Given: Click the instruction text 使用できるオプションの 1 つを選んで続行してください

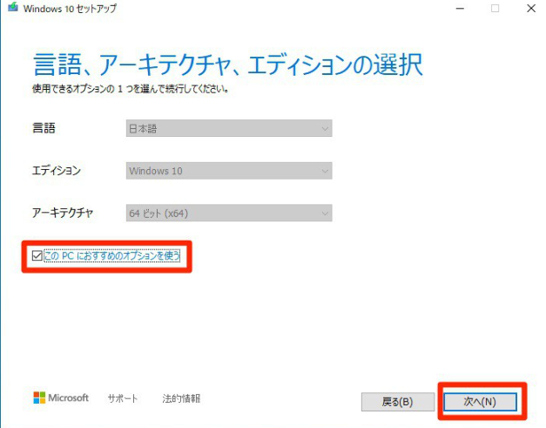Looking at the screenshot, I should 131,89.
